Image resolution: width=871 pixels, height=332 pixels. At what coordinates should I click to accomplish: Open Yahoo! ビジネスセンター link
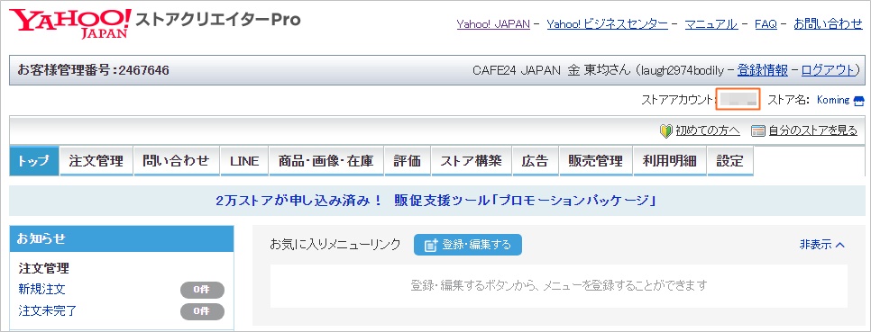click(x=607, y=24)
